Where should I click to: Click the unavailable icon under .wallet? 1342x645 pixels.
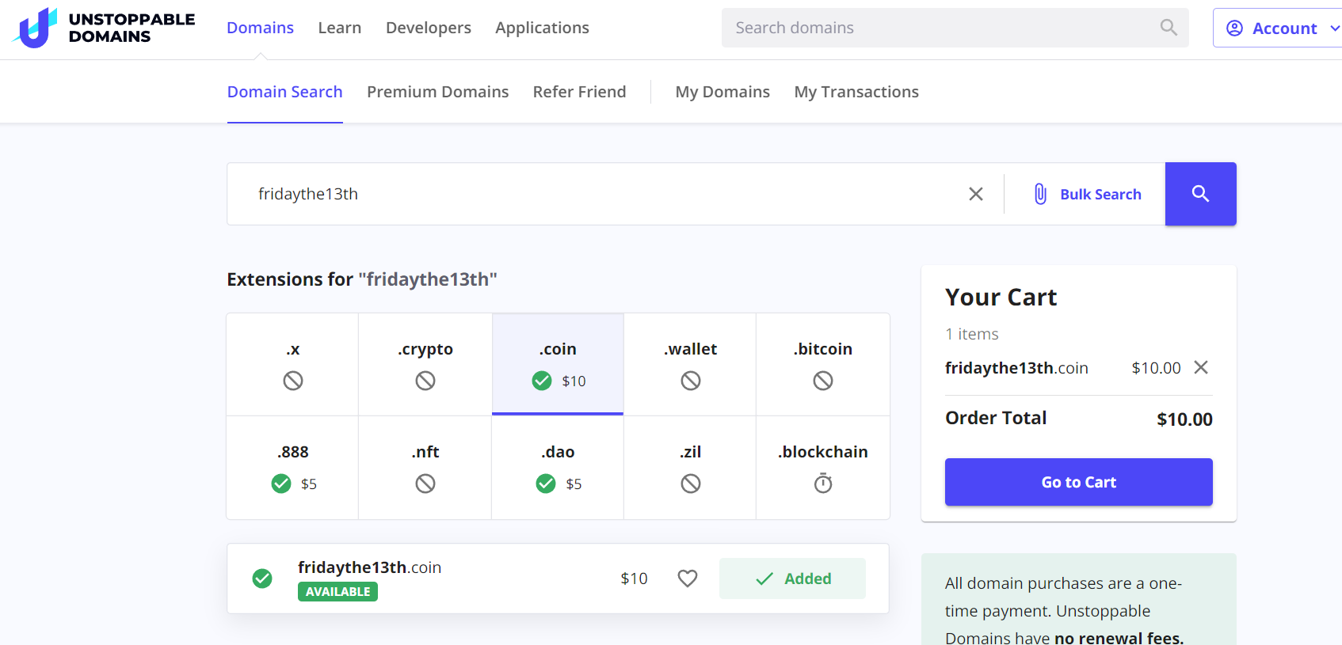pos(691,381)
